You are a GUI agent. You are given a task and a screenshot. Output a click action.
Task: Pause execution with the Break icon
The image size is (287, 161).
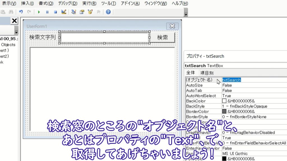click(x=47, y=12)
